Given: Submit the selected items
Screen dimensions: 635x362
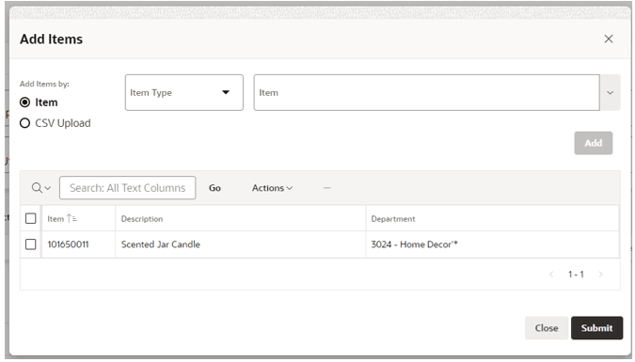Looking at the screenshot, I should click(x=597, y=327).
